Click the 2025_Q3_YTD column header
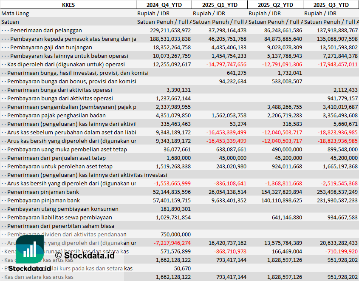 point(331,5)
